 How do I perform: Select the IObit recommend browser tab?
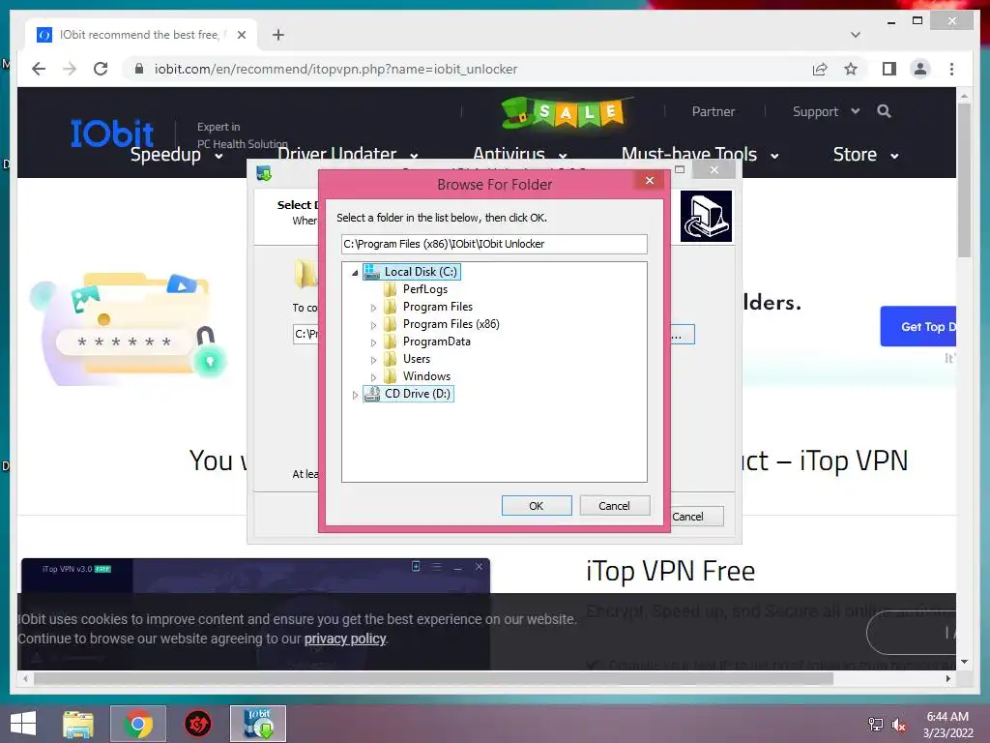coord(141,35)
